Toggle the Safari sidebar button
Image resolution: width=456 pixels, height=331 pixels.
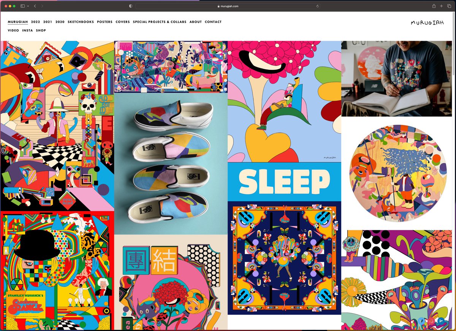[22, 6]
